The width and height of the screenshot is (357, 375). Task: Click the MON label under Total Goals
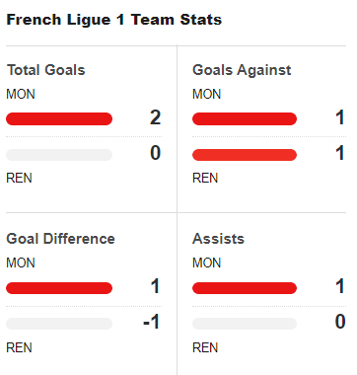pyautogui.click(x=21, y=95)
